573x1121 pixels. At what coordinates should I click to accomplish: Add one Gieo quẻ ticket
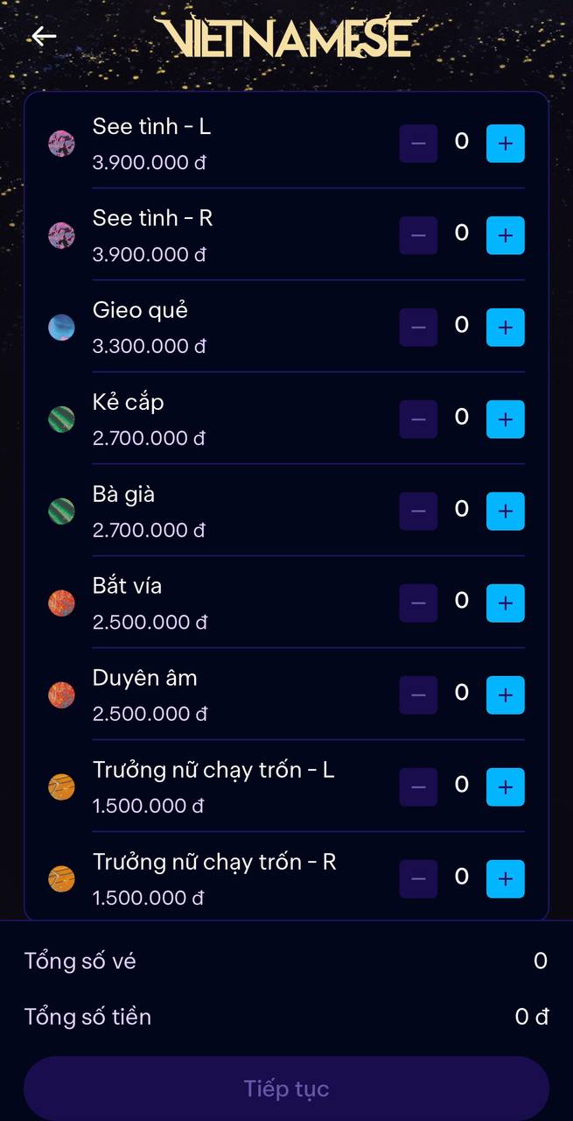[505, 328]
